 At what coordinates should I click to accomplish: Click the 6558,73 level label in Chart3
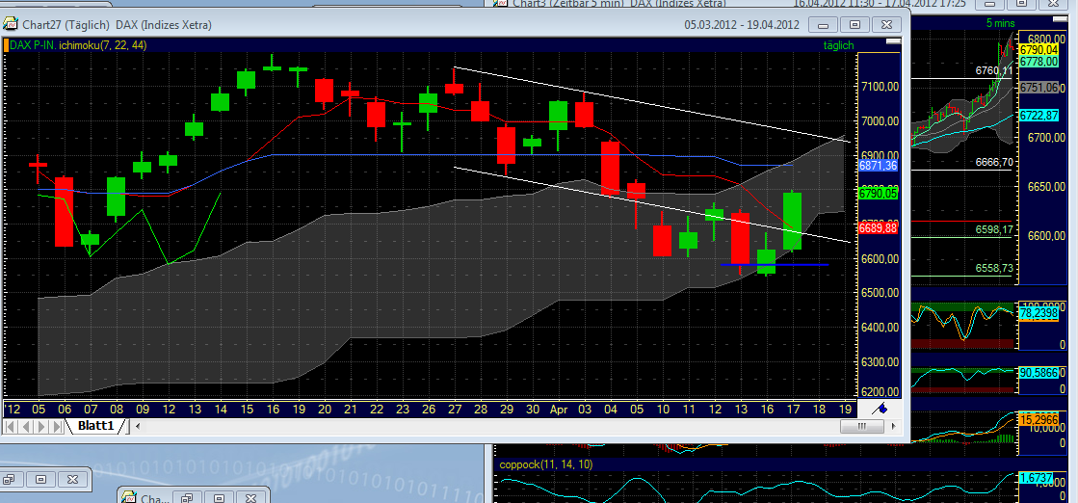click(x=993, y=268)
